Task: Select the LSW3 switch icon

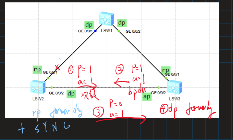Action: 174,87
